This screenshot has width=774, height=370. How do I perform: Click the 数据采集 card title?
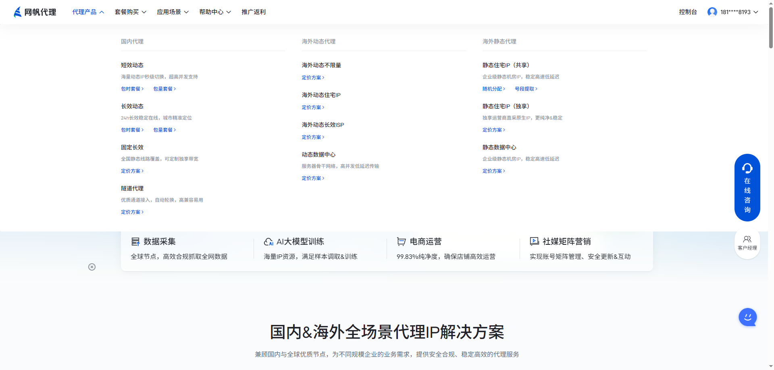160,242
